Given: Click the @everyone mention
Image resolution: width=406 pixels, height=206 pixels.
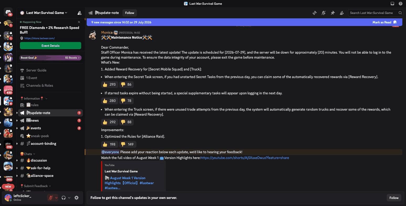Looking at the screenshot, I should (110, 152).
